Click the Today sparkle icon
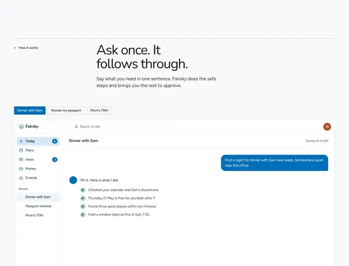The image size is (349, 266). [21, 141]
